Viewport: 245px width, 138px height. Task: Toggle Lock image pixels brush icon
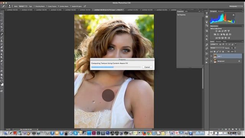coord(217,51)
